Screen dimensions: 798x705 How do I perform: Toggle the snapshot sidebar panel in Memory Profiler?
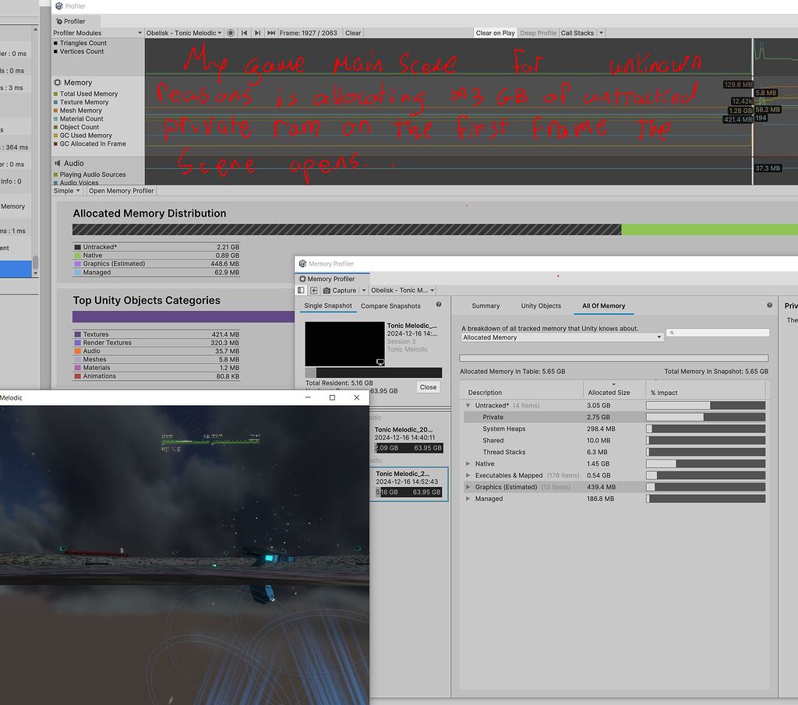coord(300,290)
